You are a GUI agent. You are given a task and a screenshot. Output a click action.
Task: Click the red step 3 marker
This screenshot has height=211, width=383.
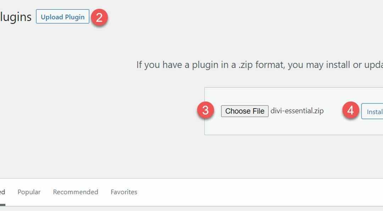206,111
